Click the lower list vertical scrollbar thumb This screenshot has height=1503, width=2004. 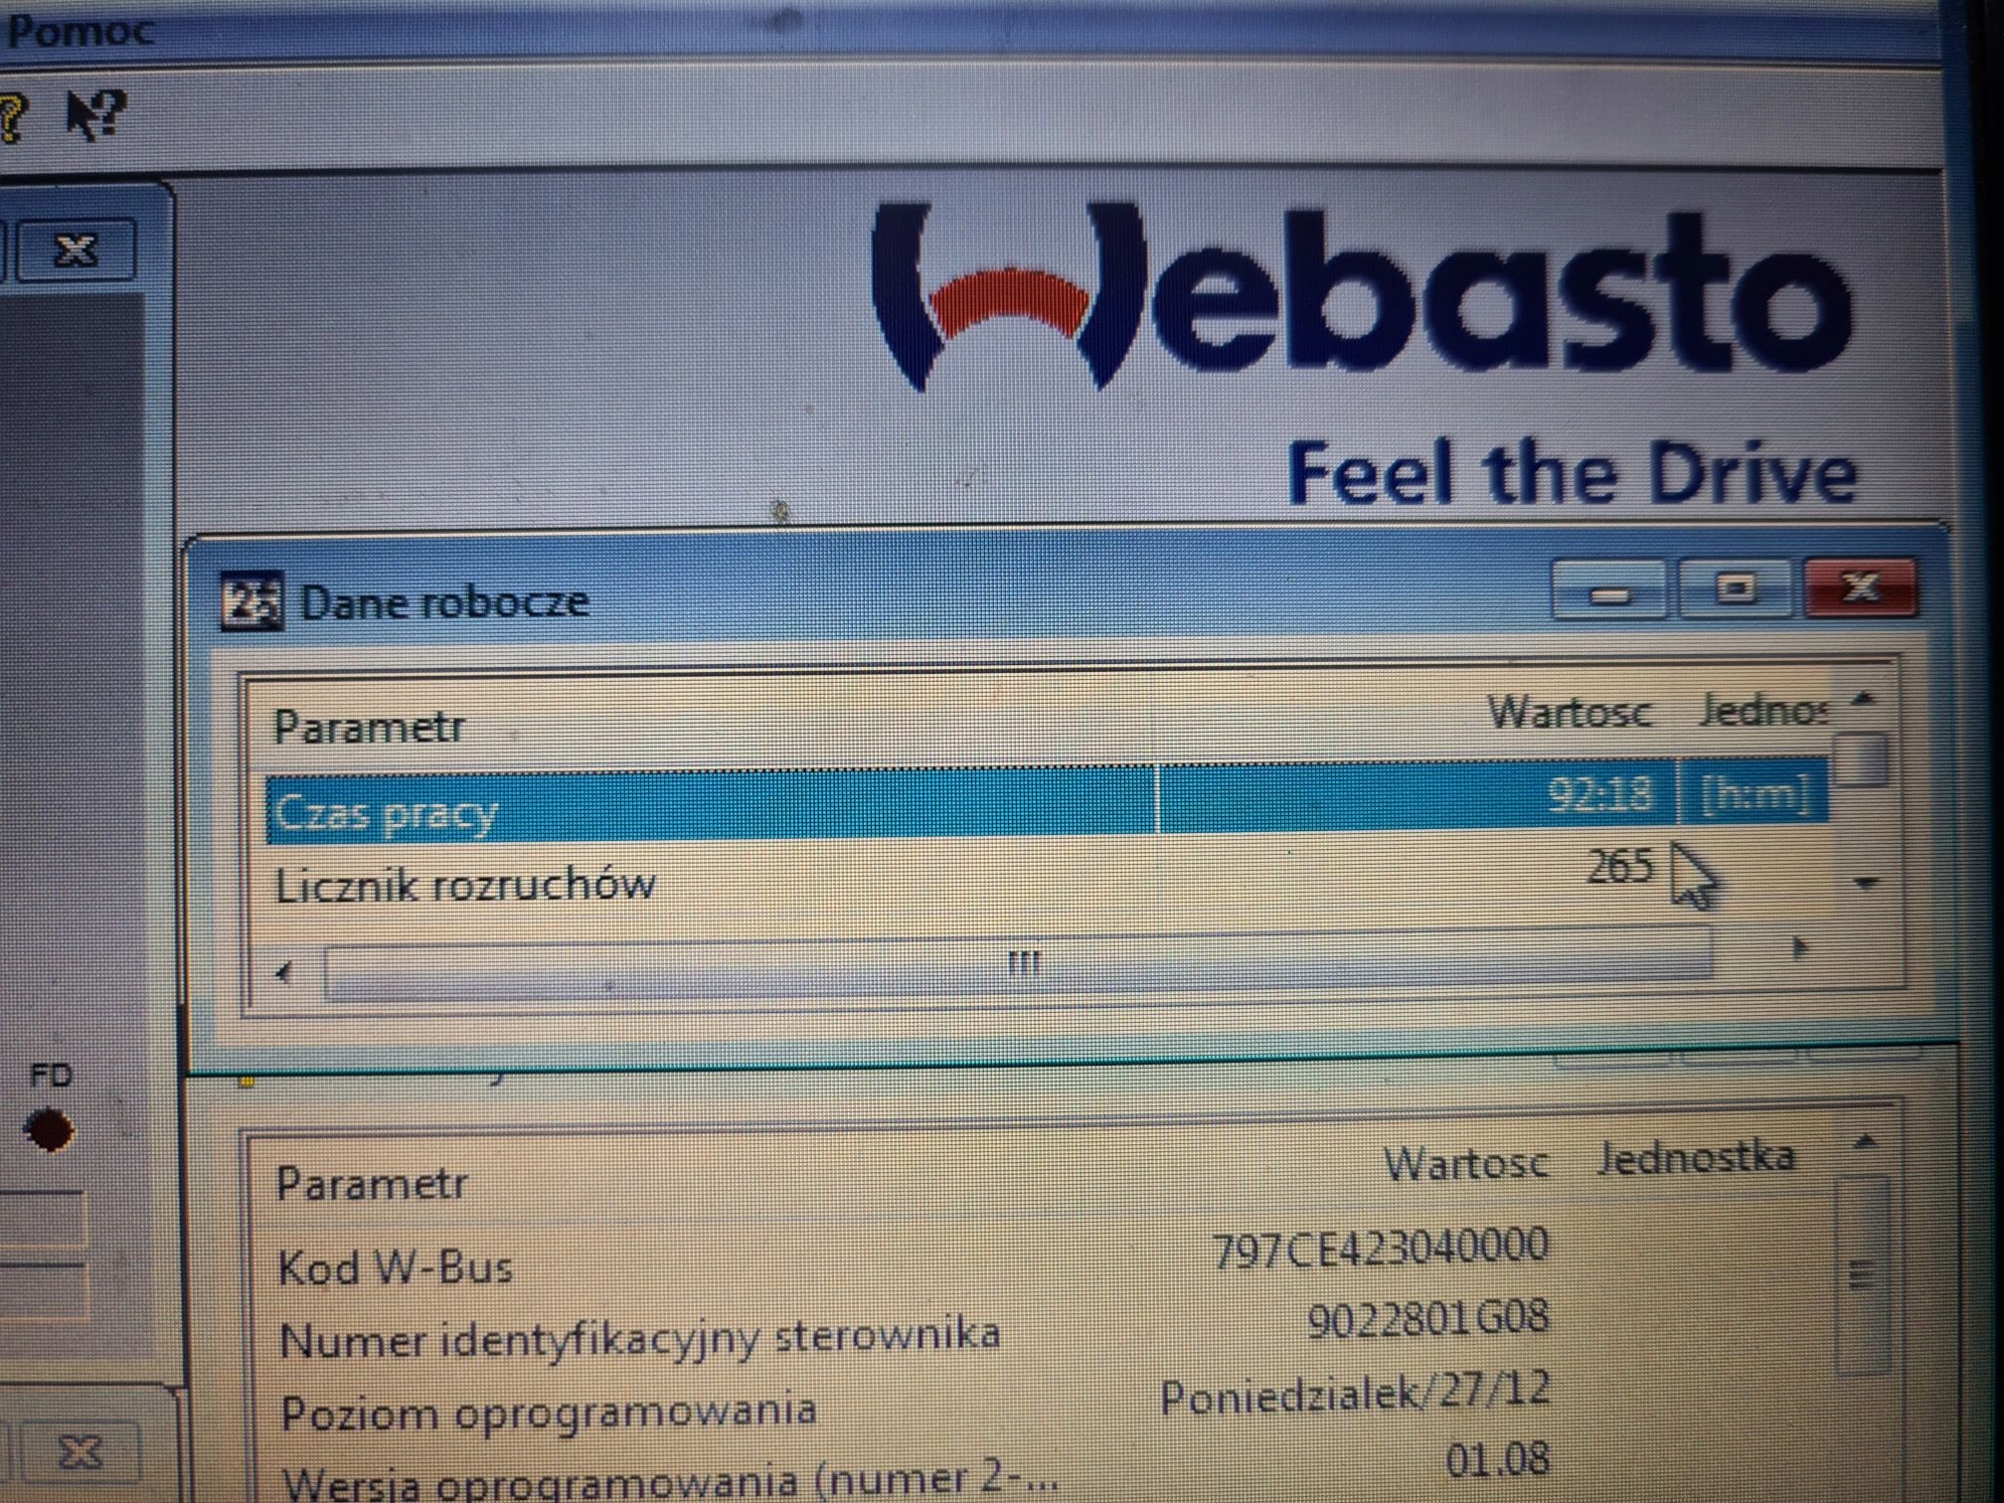pos(1862,1276)
